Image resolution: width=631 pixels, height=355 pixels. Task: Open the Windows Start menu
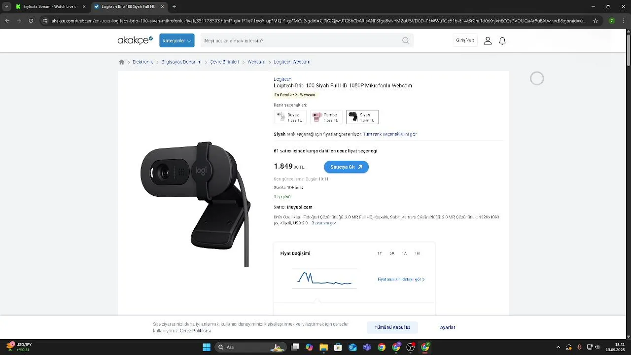tap(207, 347)
